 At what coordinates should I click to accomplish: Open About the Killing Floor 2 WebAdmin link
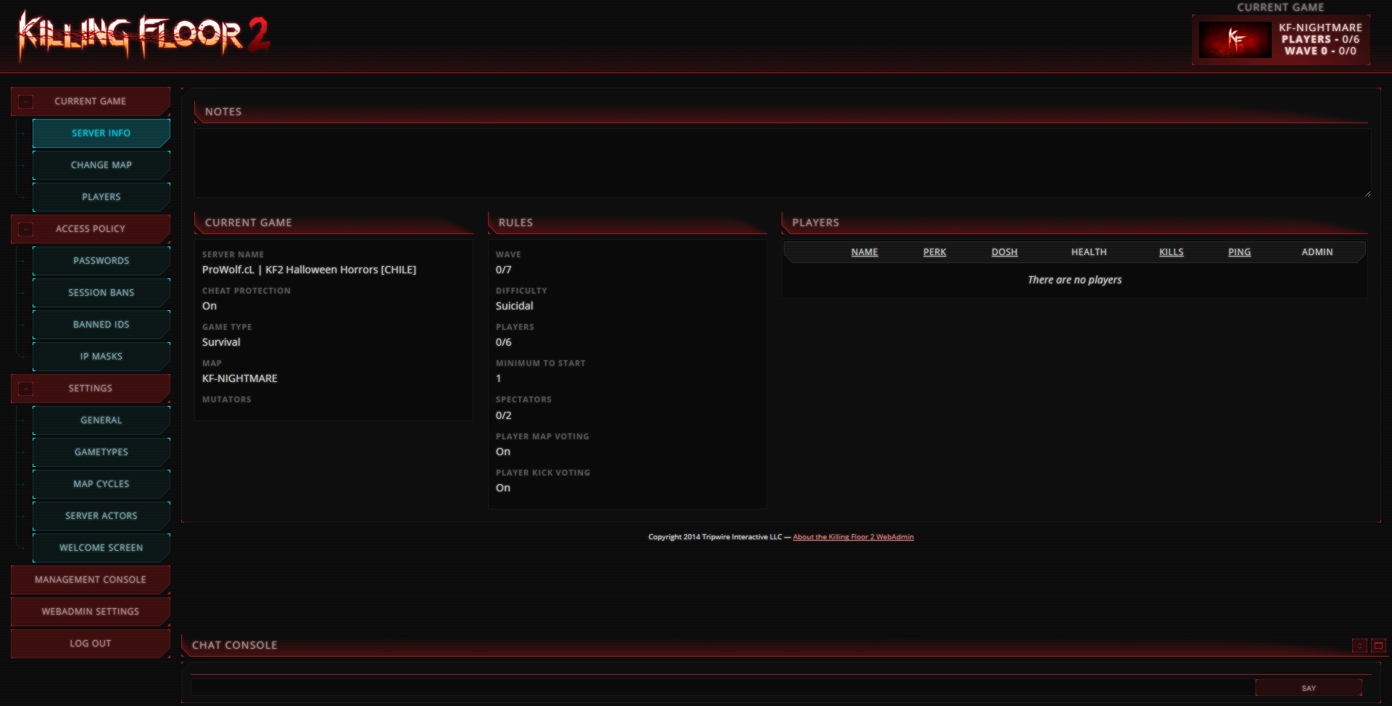click(853, 537)
